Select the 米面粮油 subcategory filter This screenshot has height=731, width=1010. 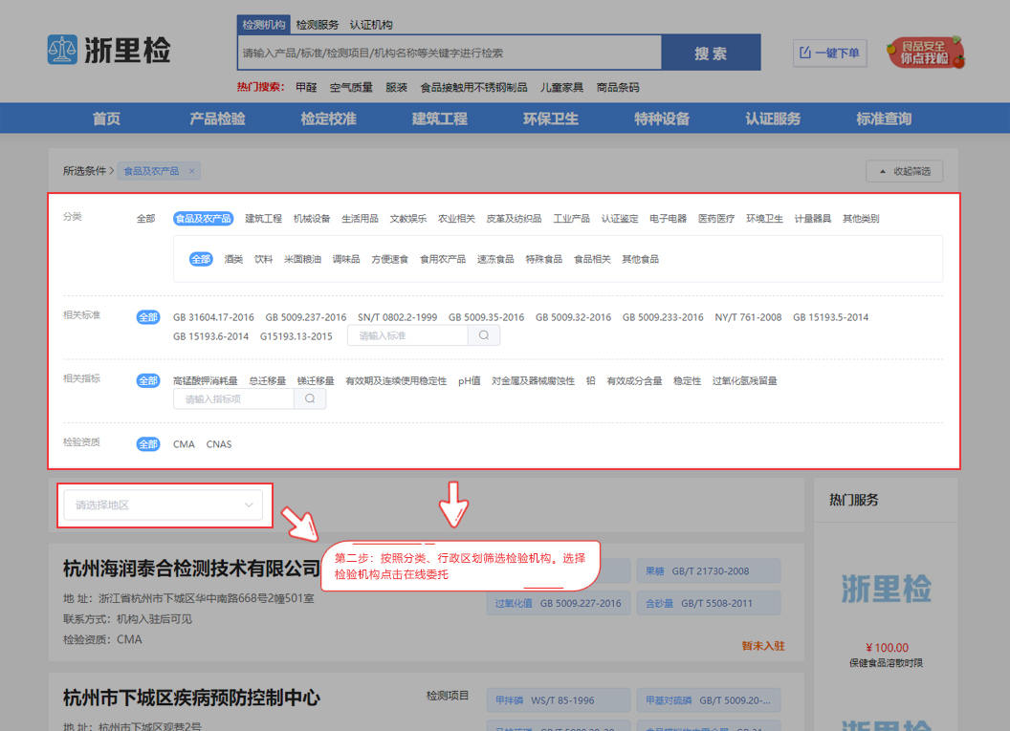(x=303, y=259)
